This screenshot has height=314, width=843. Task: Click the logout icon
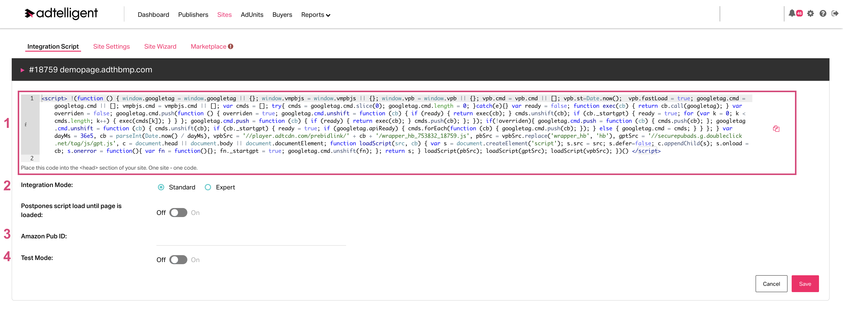click(x=835, y=14)
